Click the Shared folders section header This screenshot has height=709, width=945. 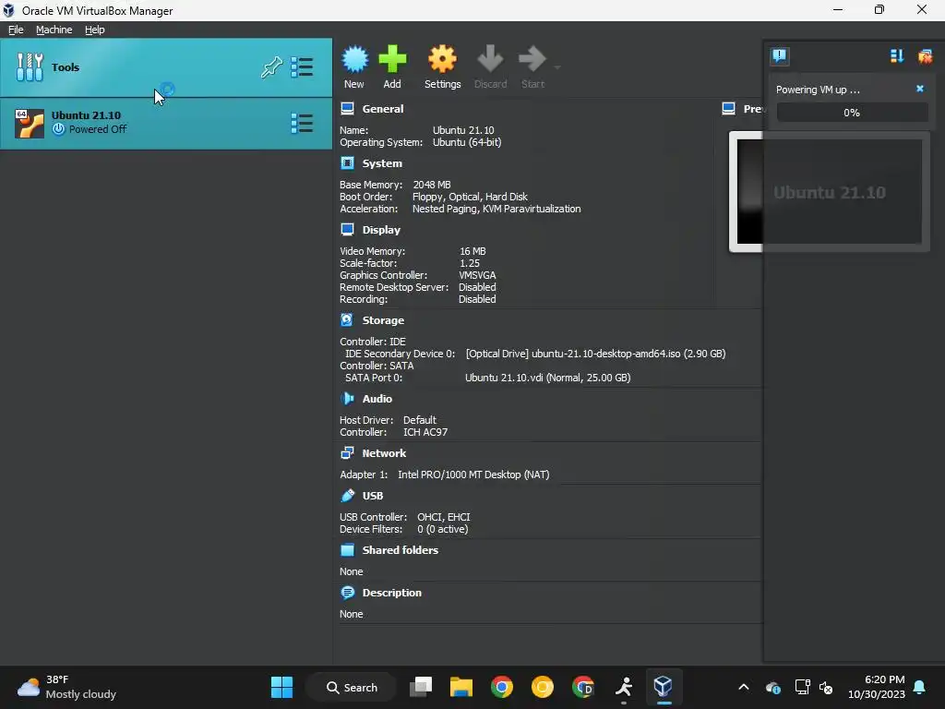tap(401, 550)
